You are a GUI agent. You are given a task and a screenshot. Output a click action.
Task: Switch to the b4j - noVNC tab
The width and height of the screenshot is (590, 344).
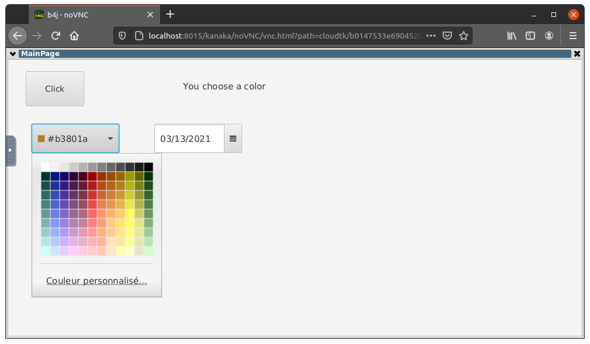point(95,15)
